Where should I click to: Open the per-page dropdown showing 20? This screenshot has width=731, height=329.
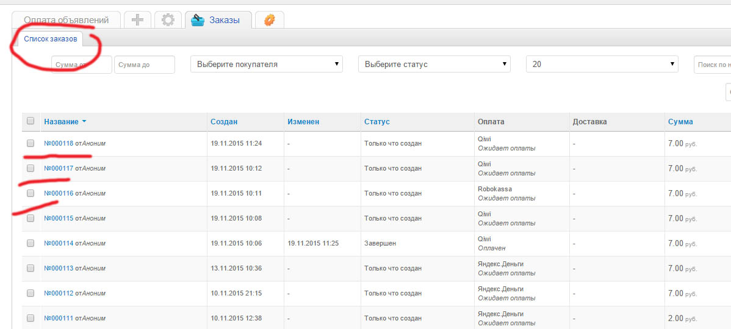[602, 64]
